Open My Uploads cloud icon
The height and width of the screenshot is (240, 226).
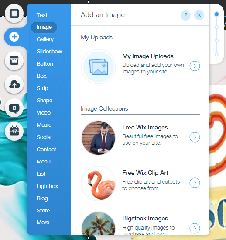[x=14, y=84]
